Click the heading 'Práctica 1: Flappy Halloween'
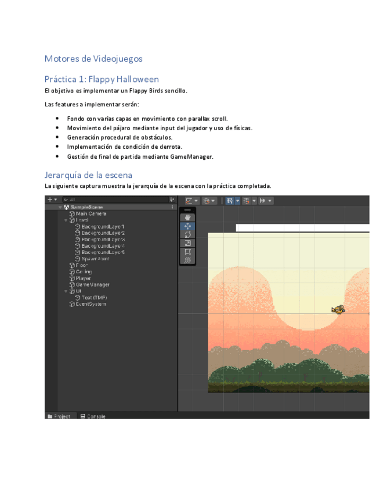Image resolution: width=380 pixels, height=493 pixels. [102, 79]
